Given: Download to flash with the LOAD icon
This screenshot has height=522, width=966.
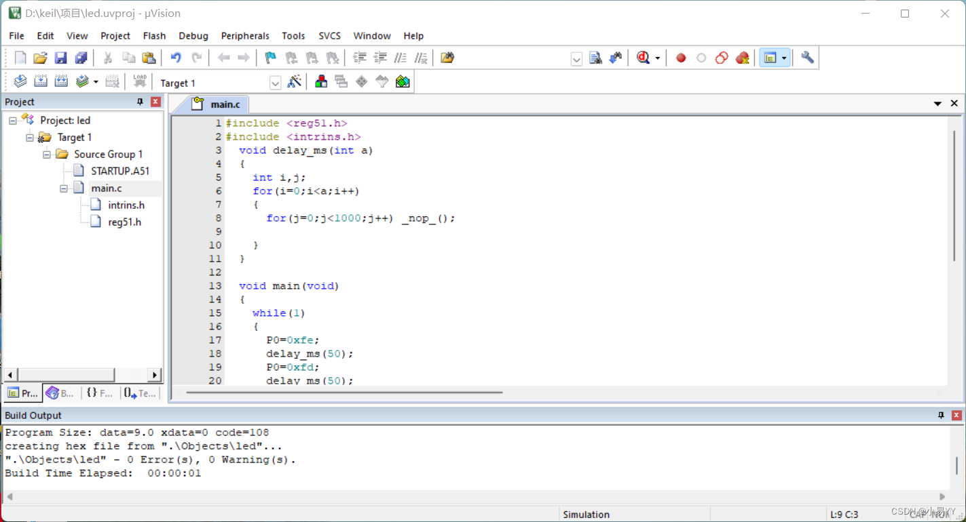Looking at the screenshot, I should [x=140, y=82].
